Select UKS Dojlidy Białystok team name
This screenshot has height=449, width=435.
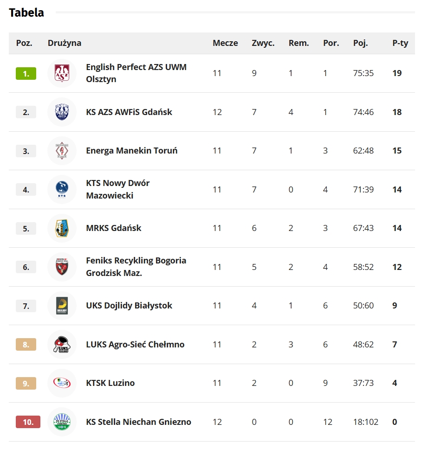tap(129, 306)
